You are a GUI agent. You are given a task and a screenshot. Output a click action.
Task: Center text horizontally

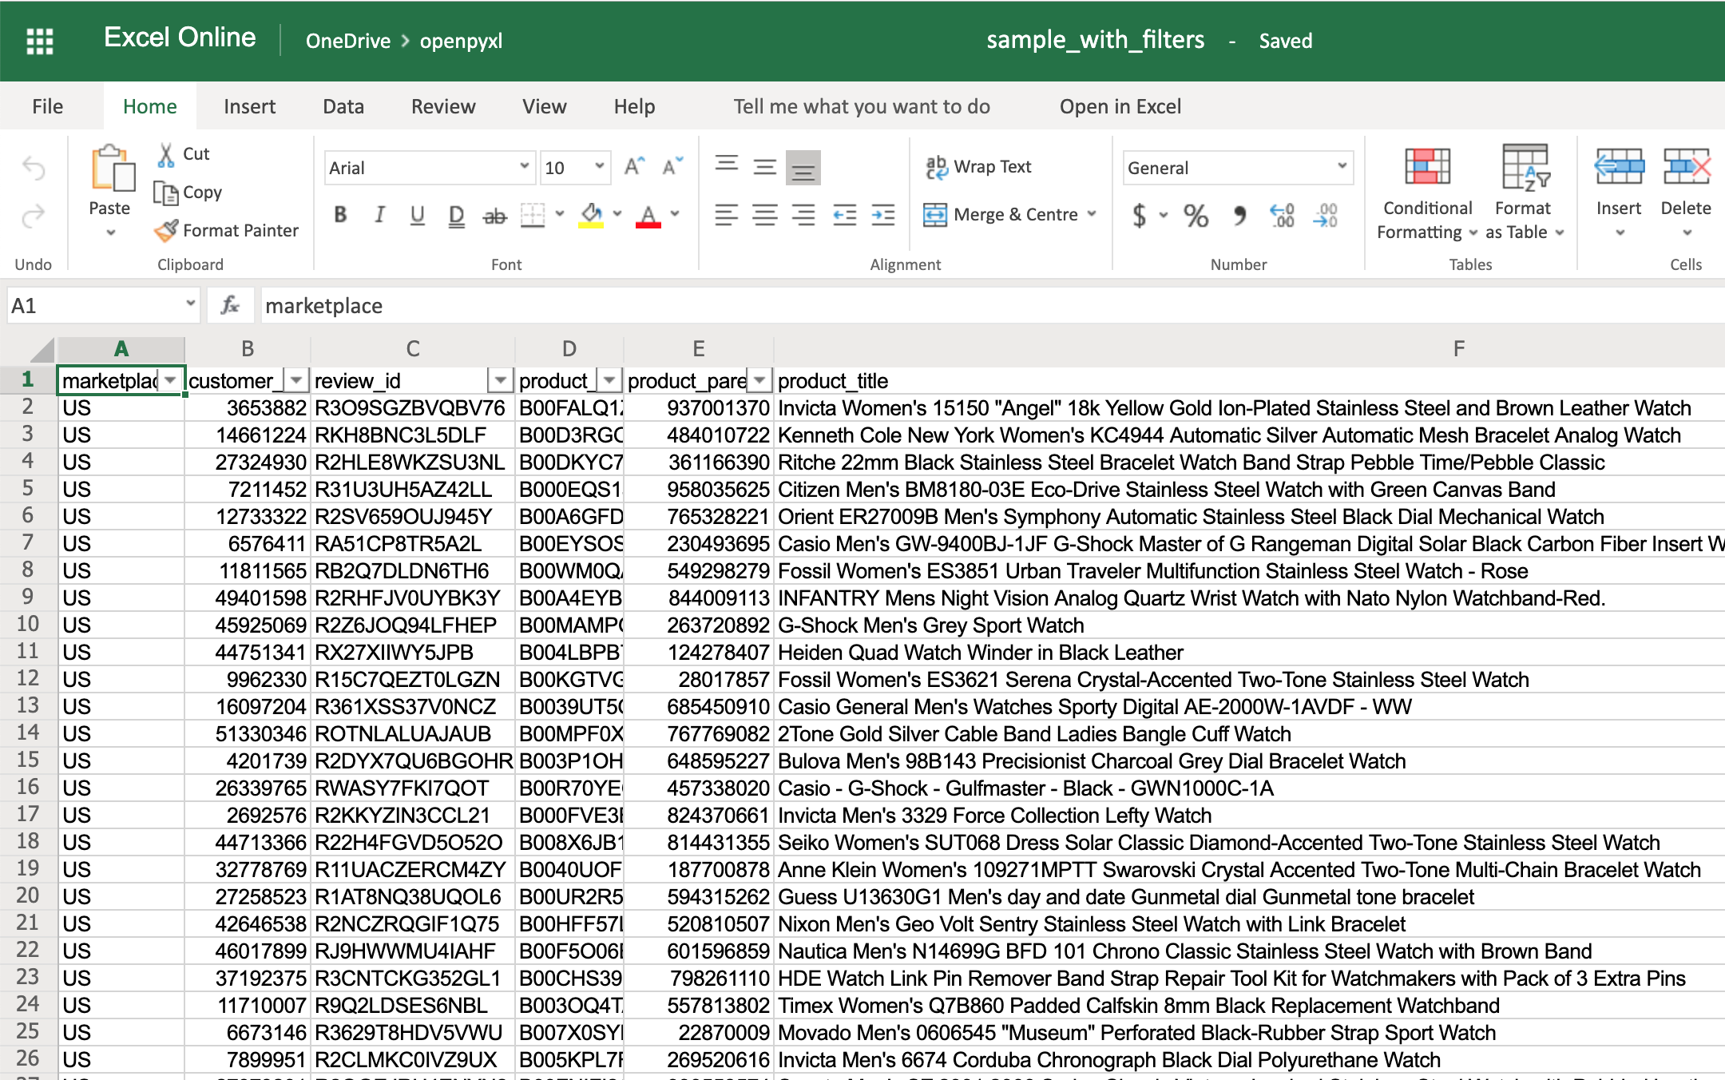click(764, 214)
